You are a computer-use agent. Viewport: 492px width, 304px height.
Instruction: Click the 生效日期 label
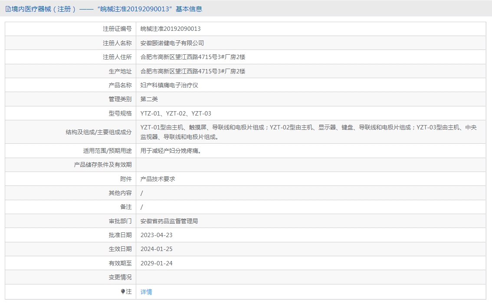tap(120, 249)
